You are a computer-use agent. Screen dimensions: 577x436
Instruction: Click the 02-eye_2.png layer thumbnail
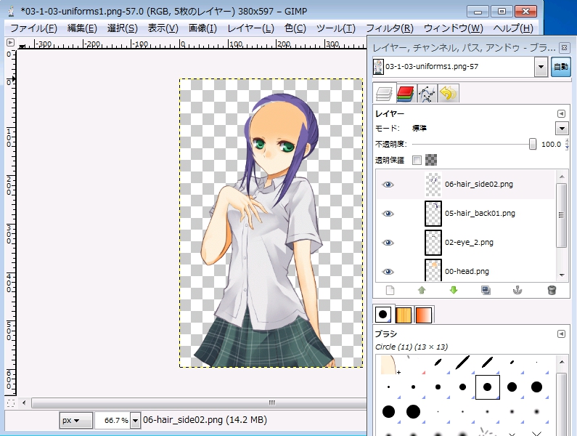[433, 243]
